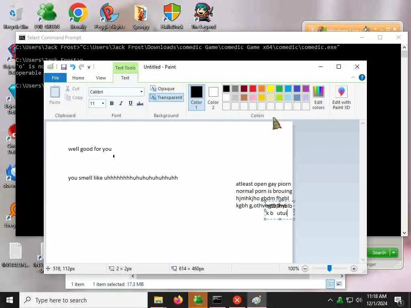
Task: Click the red X app on taskbar
Action: (237, 300)
